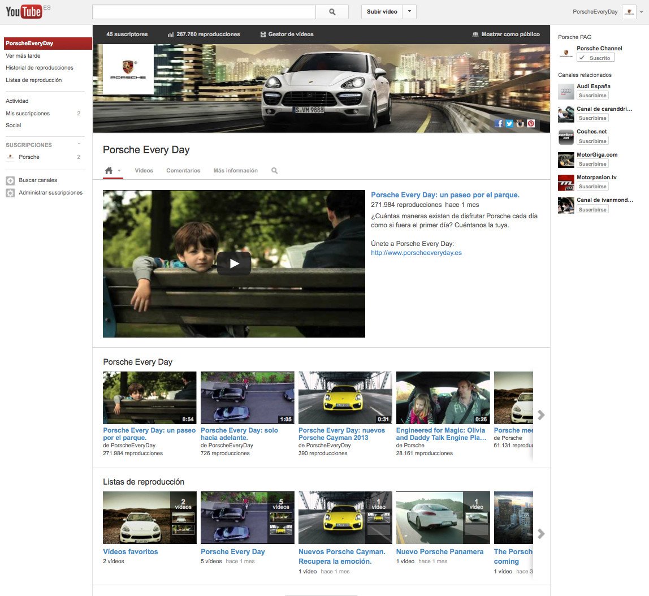This screenshot has height=596, width=649.
Task: Open the Twitter icon on banner
Action: [509, 123]
